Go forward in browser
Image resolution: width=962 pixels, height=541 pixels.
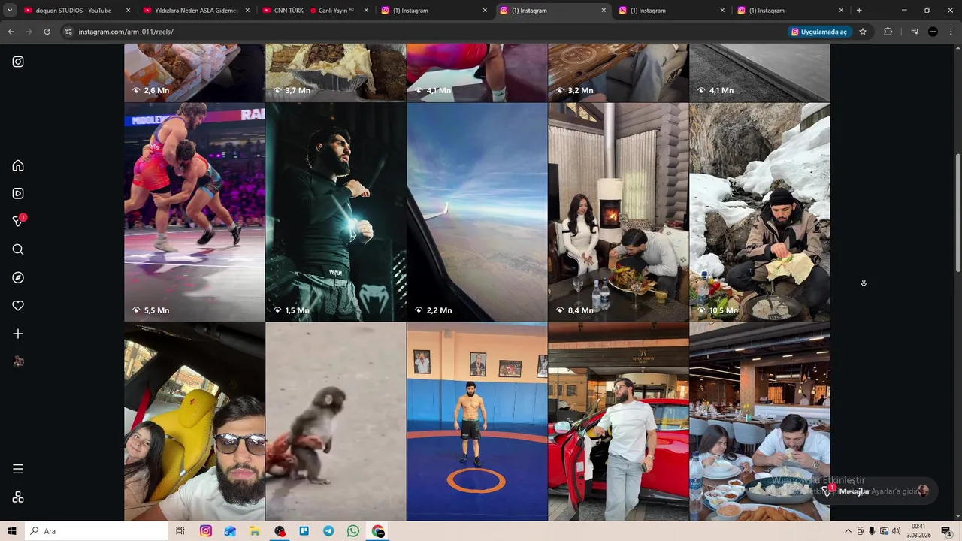(x=29, y=32)
